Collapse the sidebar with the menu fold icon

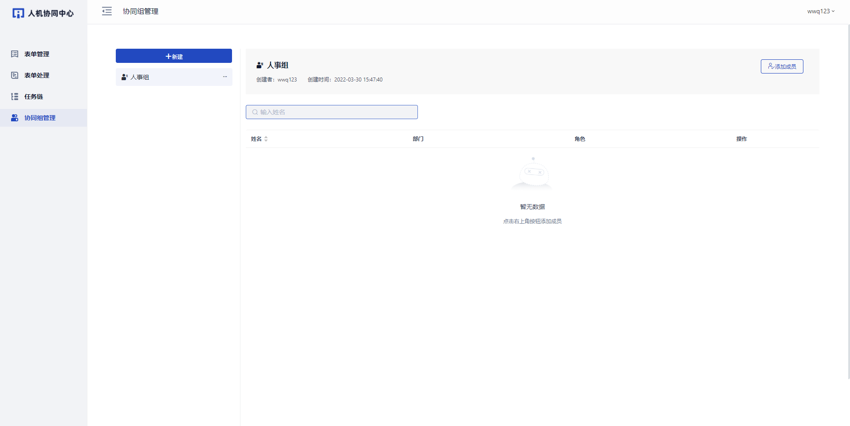pyautogui.click(x=107, y=11)
